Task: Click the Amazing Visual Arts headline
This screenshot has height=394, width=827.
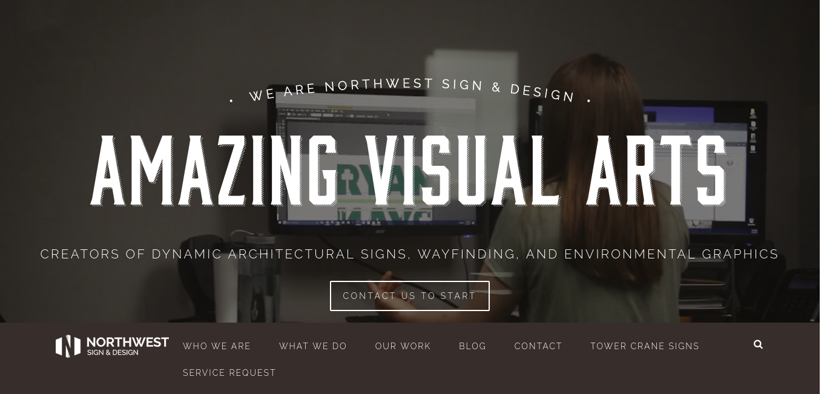Action: [x=409, y=171]
